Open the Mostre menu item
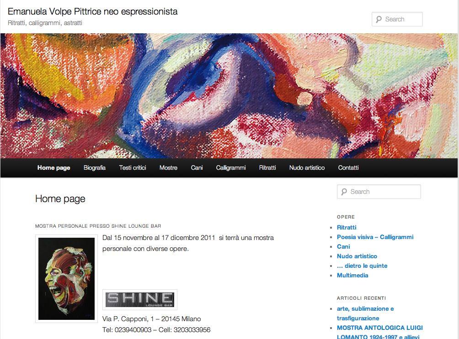459x339 pixels. click(x=168, y=168)
